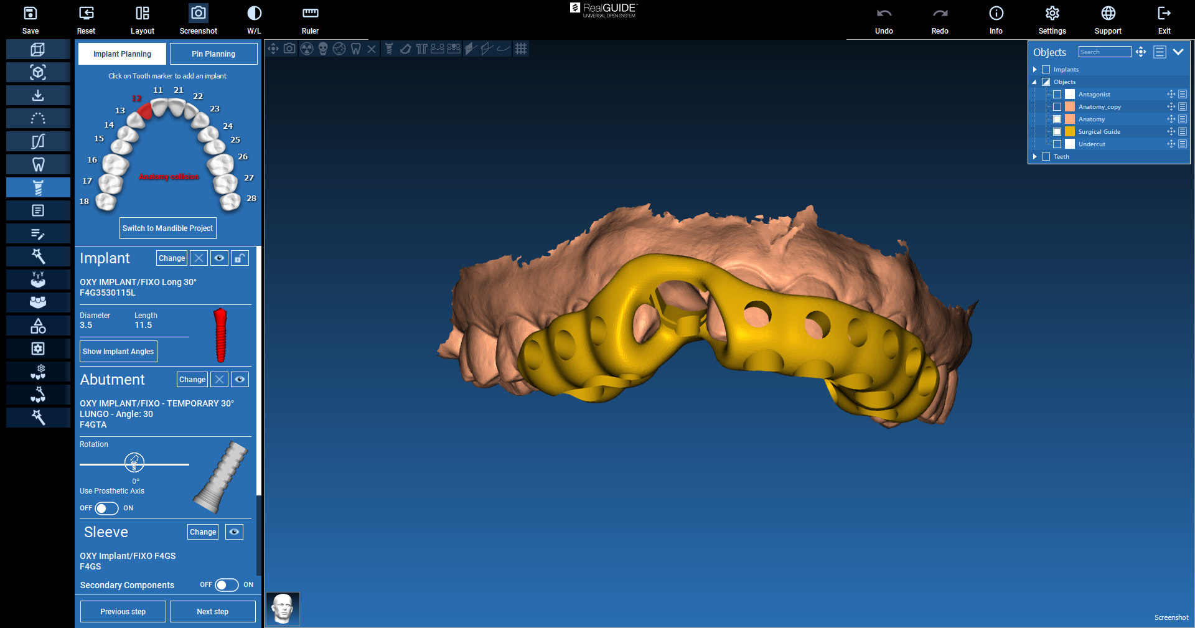Click the Redo icon
Screen dimensions: 1195x628
940,13
